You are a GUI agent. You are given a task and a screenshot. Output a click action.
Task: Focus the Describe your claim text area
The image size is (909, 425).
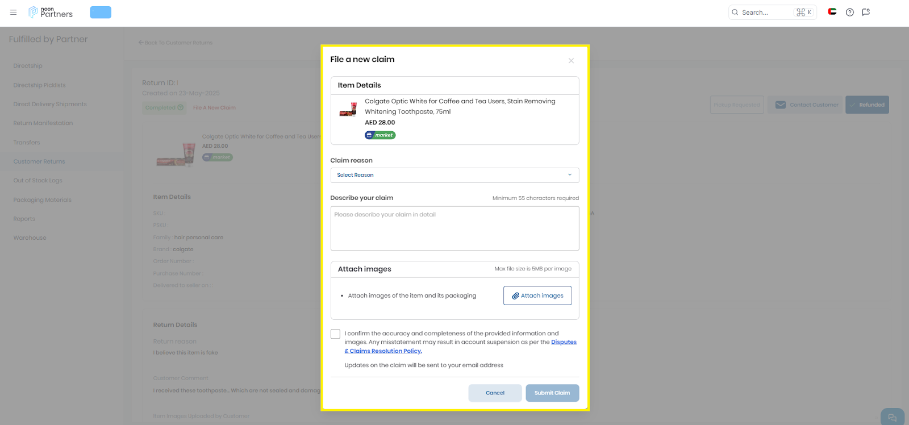(x=454, y=228)
